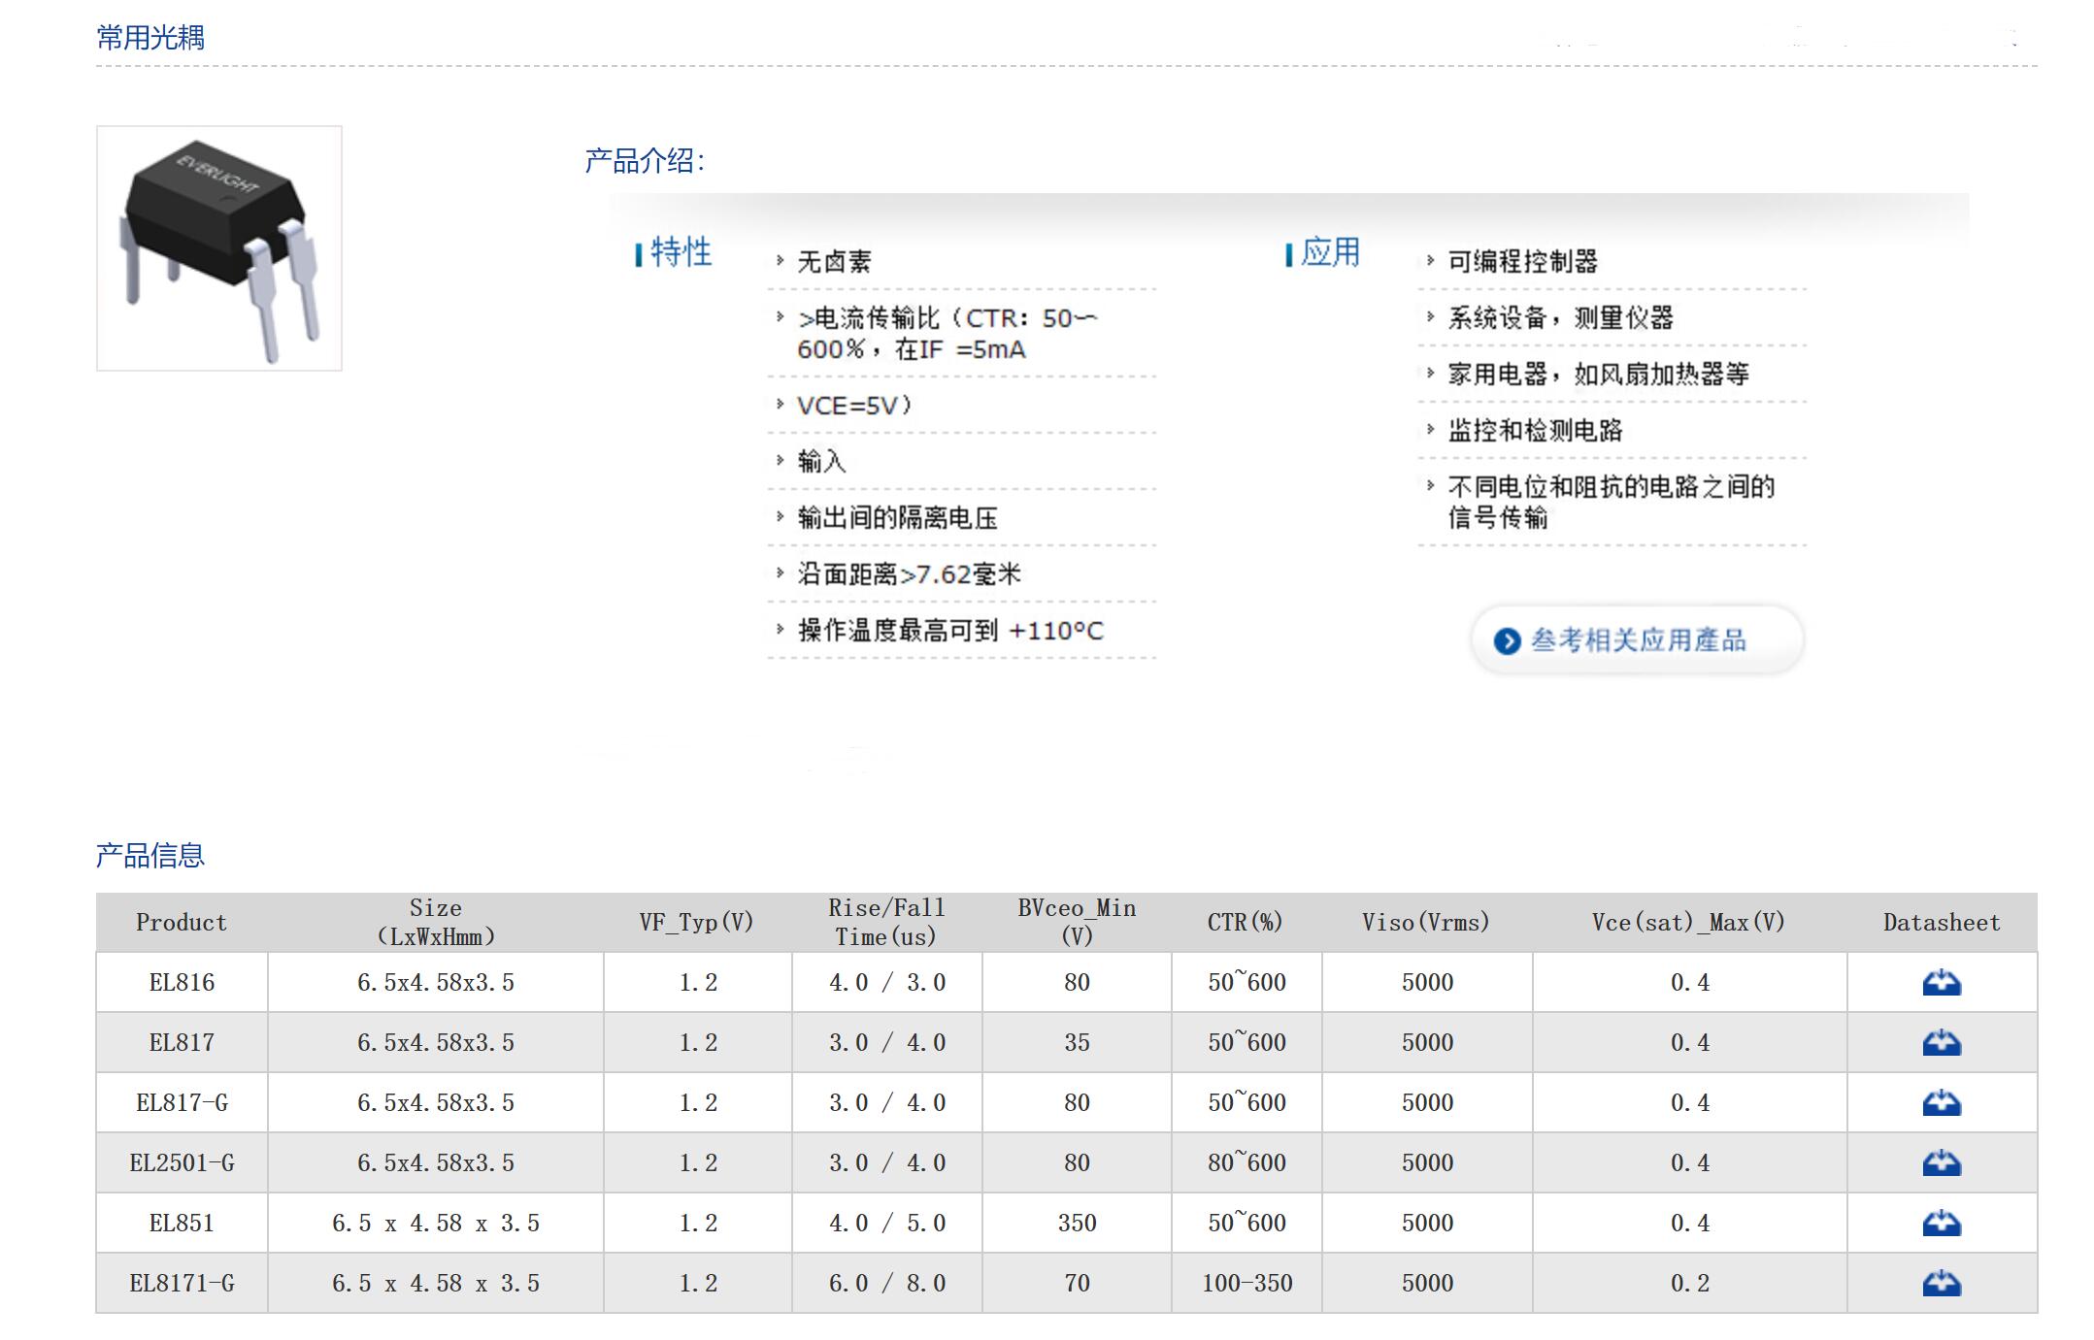The width and height of the screenshot is (2094, 1340).
Task: Click the Everlight optocoupler product image
Action: pyautogui.click(x=219, y=248)
